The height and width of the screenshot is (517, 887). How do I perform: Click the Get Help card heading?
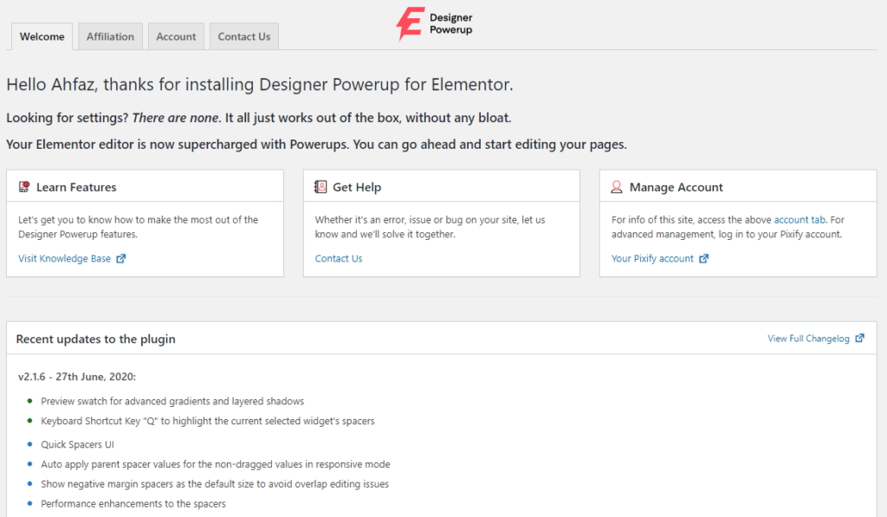click(357, 187)
